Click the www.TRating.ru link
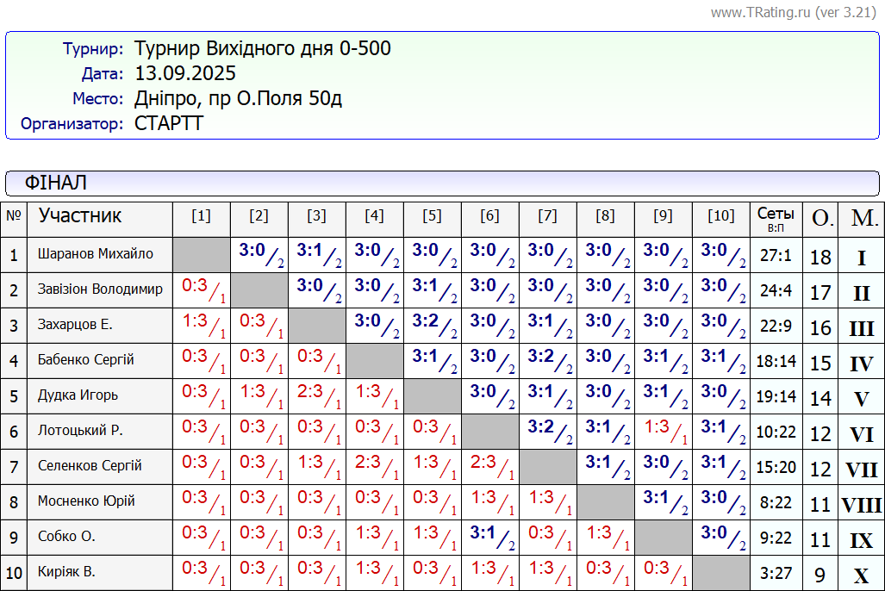 760,13
